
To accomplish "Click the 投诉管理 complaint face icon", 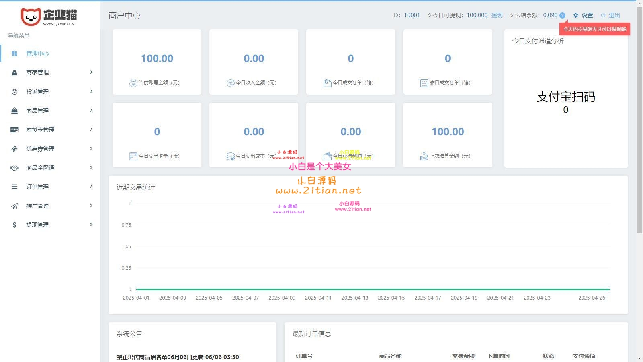I will 14,91.
